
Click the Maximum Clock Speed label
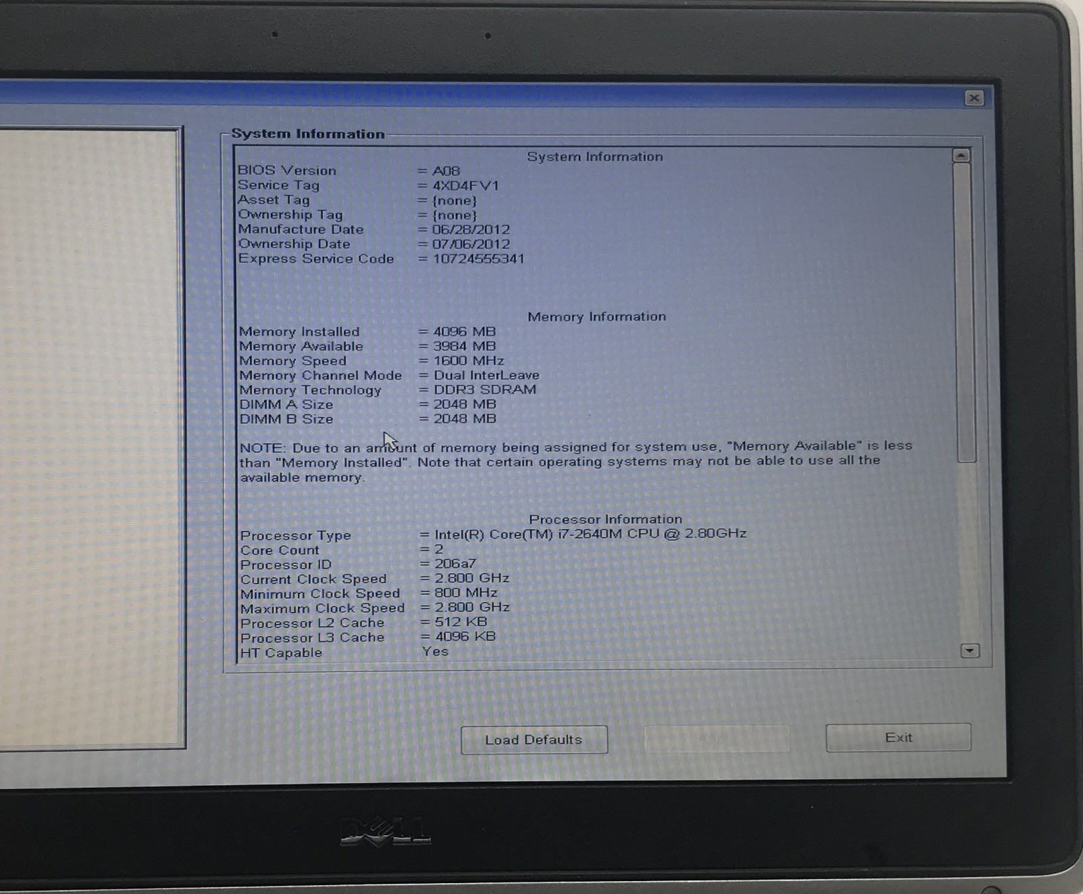tap(322, 608)
